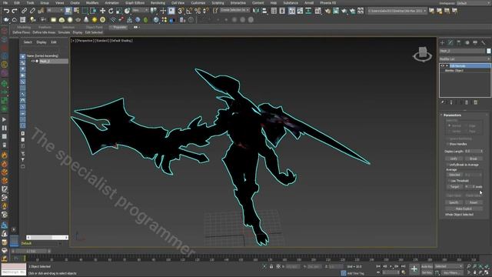This screenshot has height=277, width=492.
Task: Click the Make Explicit button
Action: click(x=464, y=209)
